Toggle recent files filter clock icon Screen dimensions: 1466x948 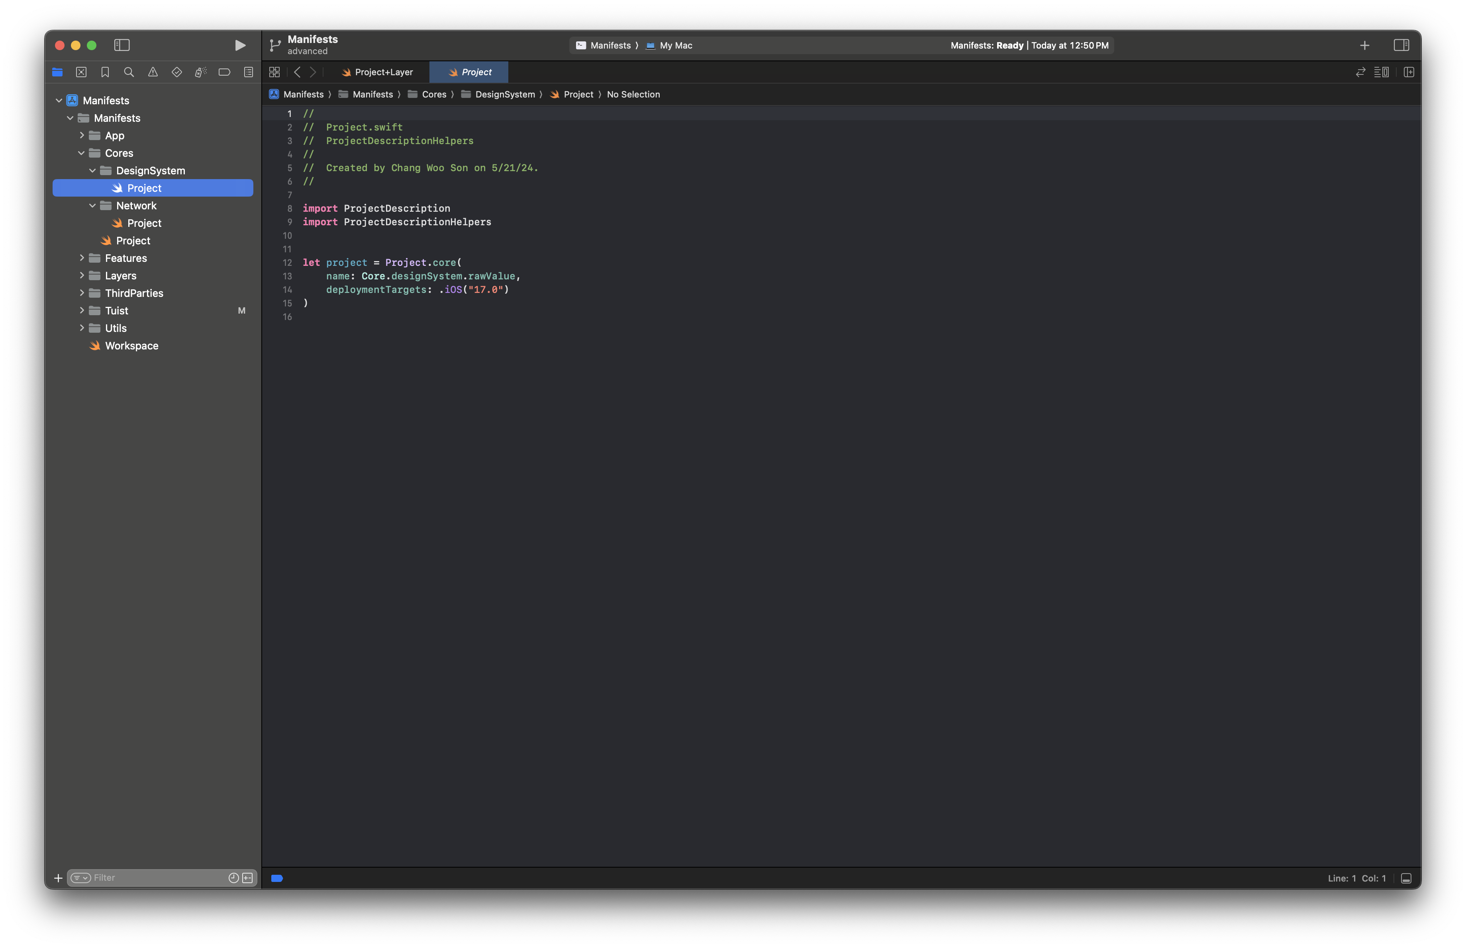(x=233, y=878)
